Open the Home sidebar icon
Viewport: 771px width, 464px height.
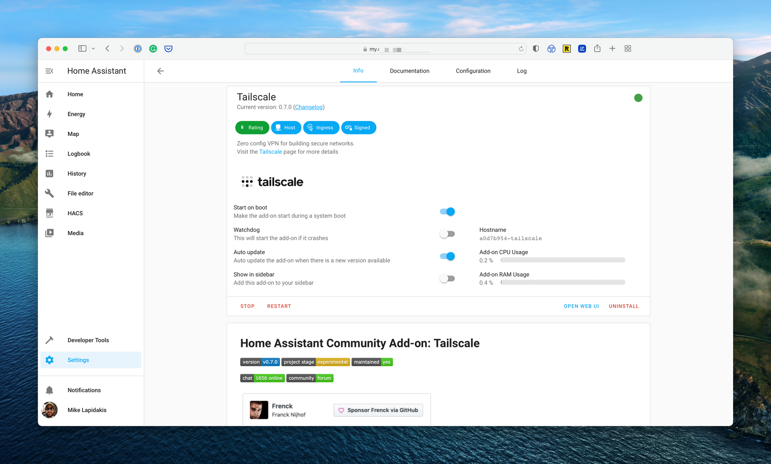(x=49, y=94)
